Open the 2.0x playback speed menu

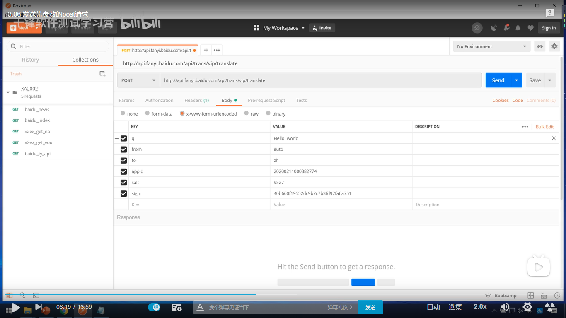point(480,307)
